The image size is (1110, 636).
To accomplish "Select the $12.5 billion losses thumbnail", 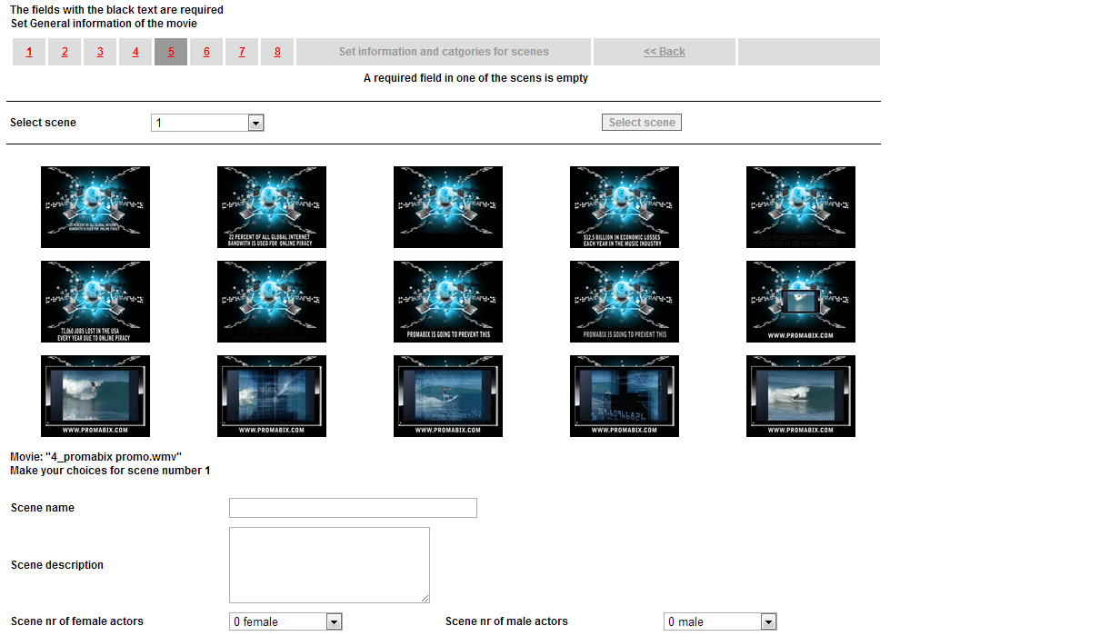I will (x=625, y=207).
